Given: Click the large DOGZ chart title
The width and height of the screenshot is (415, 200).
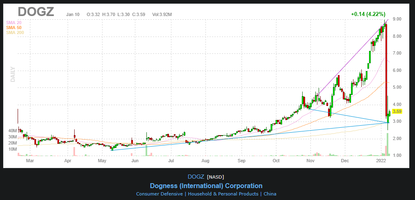Looking at the screenshot, I should pos(36,11).
